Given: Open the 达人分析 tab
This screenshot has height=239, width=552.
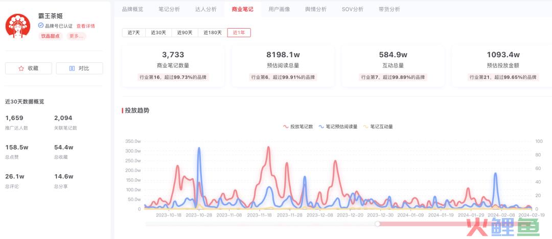Looking at the screenshot, I should [206, 9].
